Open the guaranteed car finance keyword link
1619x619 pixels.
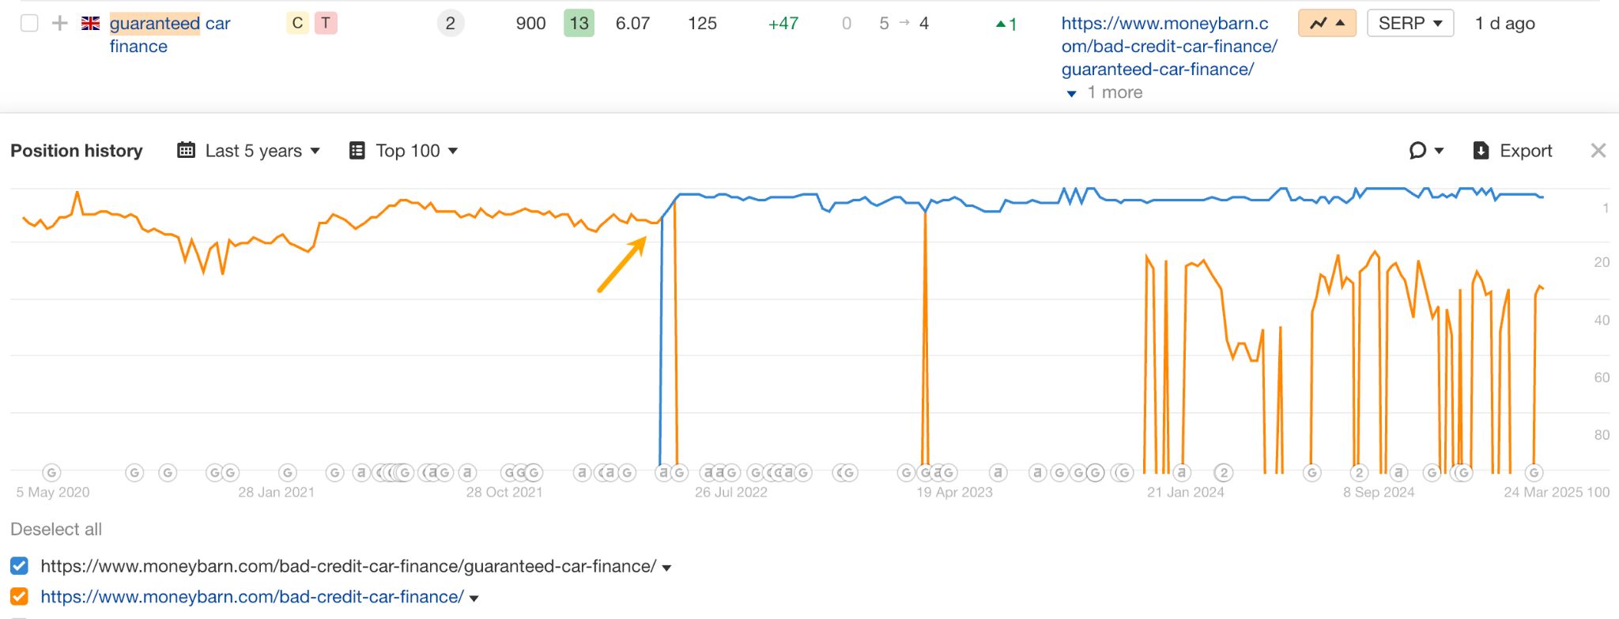click(169, 34)
